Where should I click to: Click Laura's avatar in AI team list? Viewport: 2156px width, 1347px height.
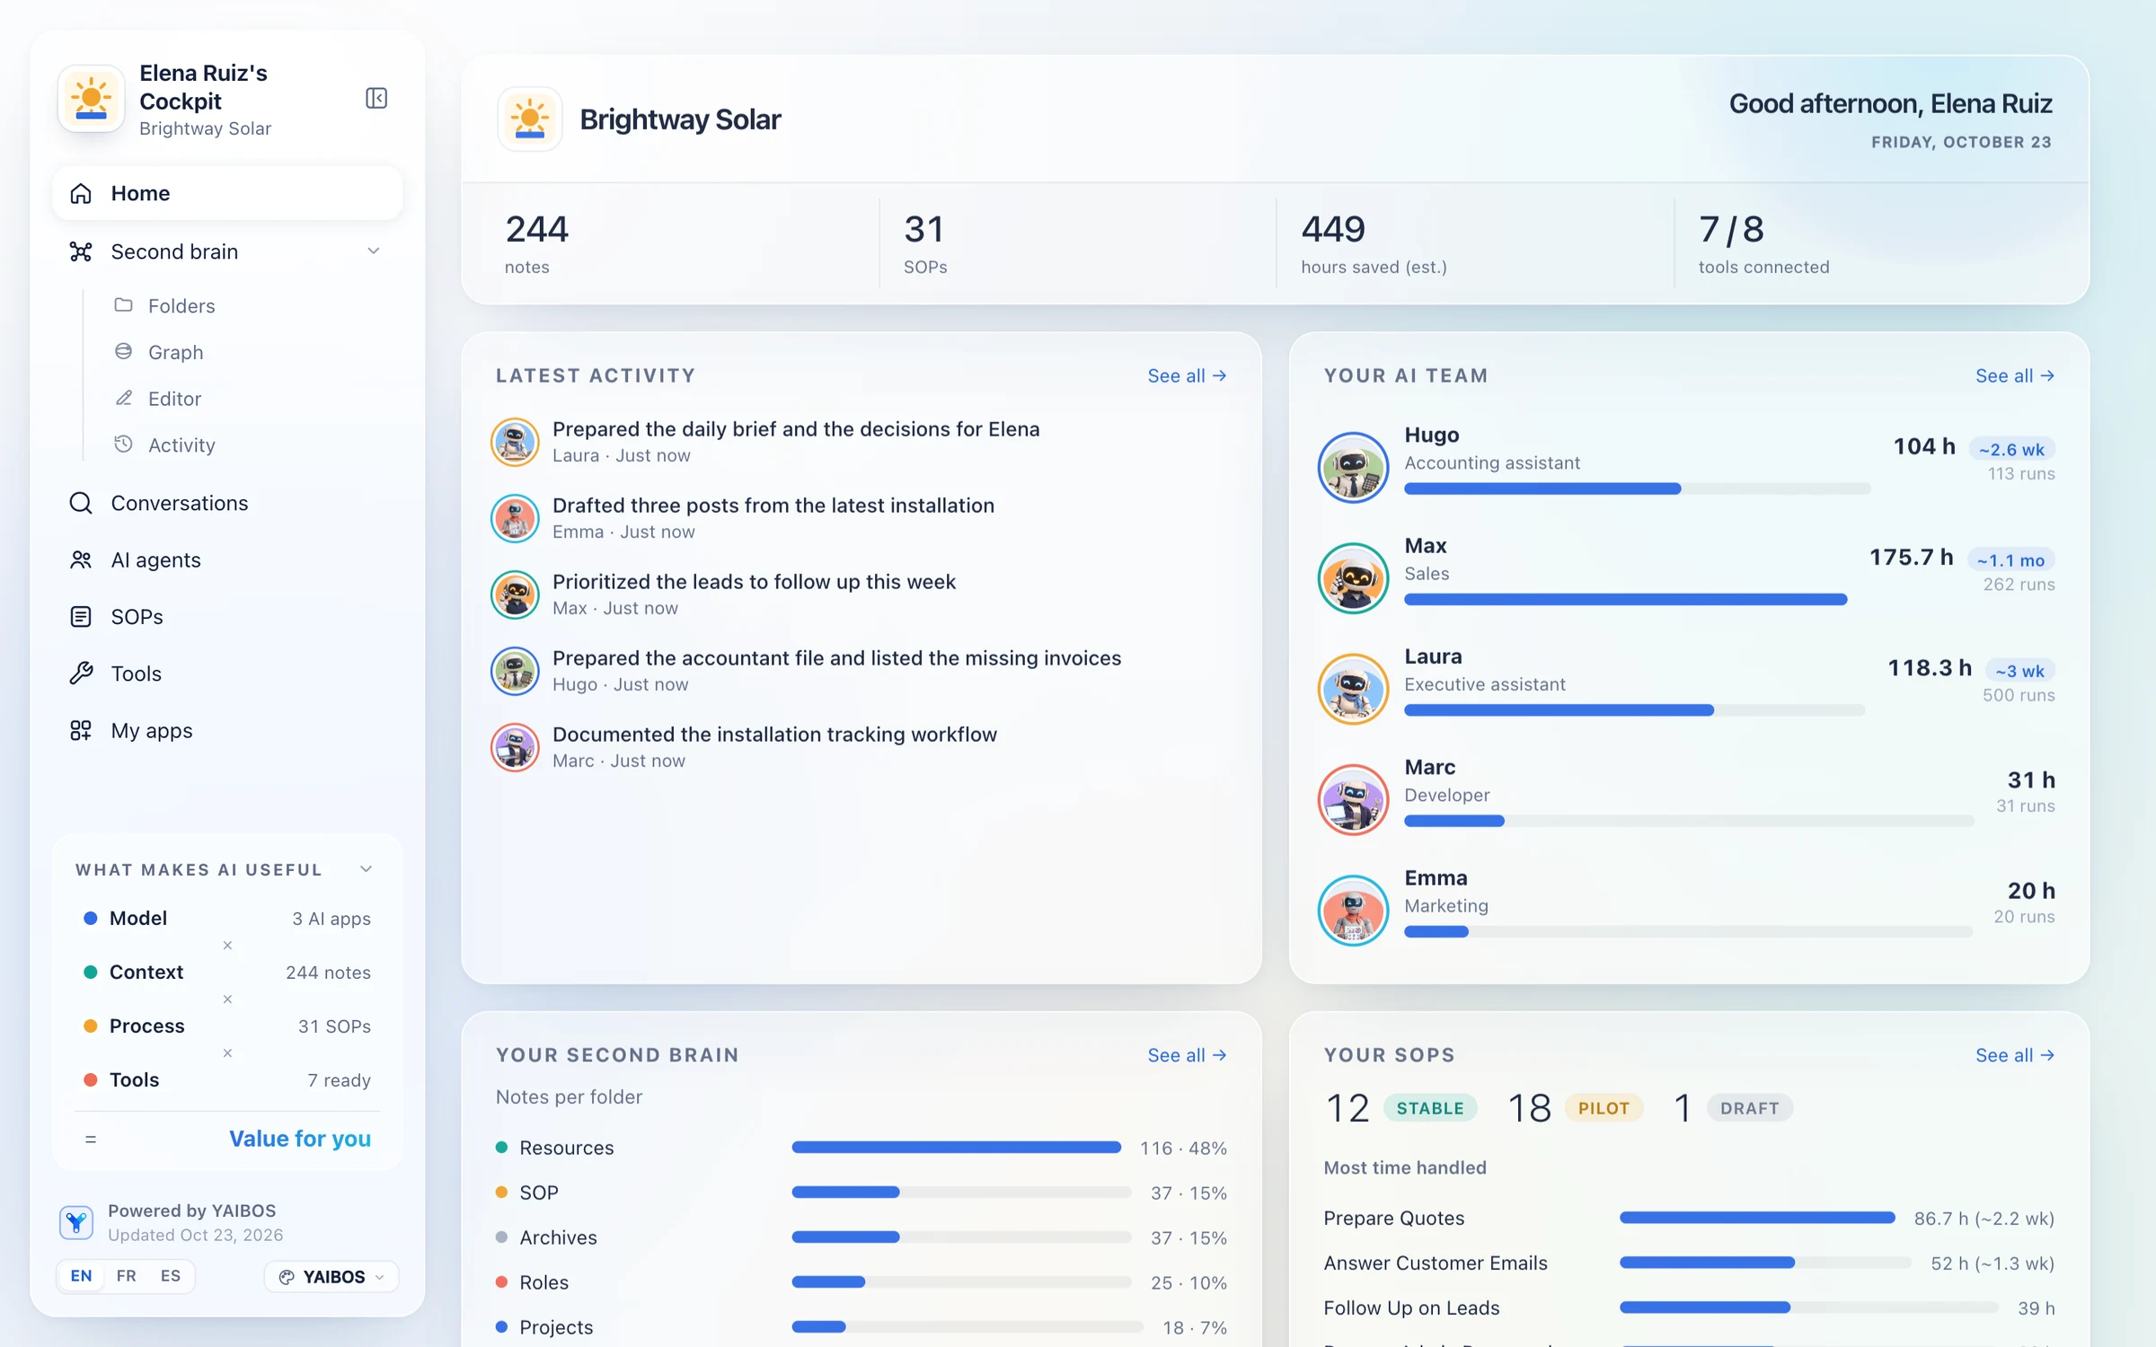1353,689
